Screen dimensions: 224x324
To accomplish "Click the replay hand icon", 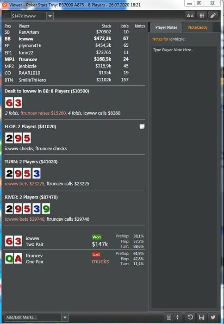I will tap(190, 317).
